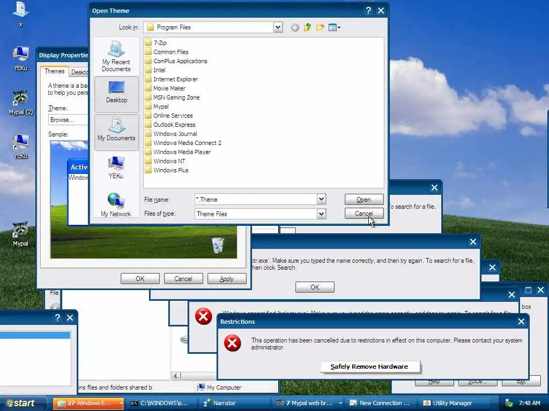Click Cancel in Display Properties
The height and width of the screenshot is (411, 549).
[183, 278]
